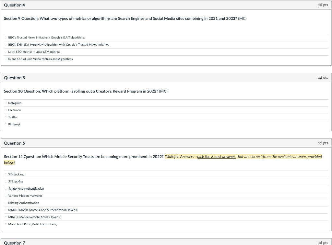Click the 15 pts label of Question 4
The image size is (332, 245).
point(323,5)
